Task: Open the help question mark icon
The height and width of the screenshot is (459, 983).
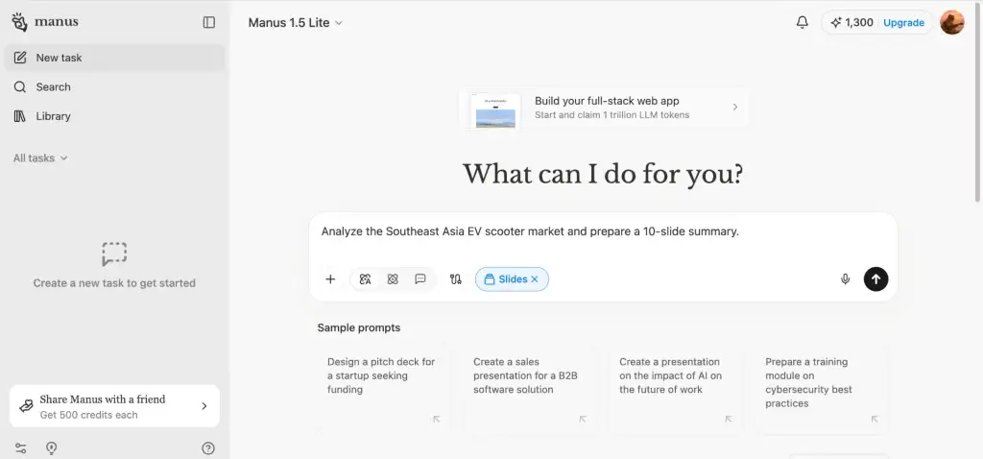Action: click(x=208, y=448)
